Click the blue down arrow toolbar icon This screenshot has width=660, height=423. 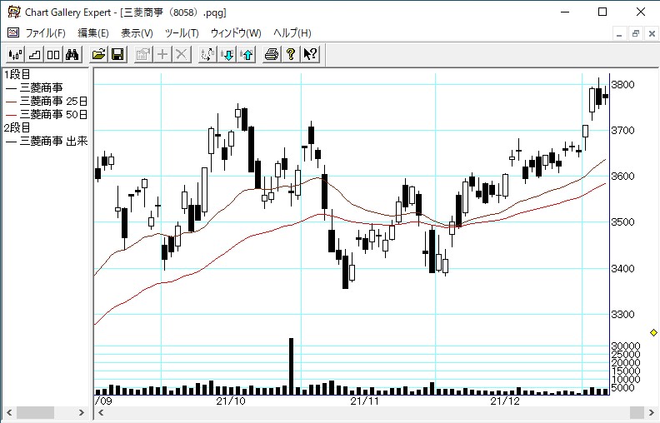(x=227, y=54)
